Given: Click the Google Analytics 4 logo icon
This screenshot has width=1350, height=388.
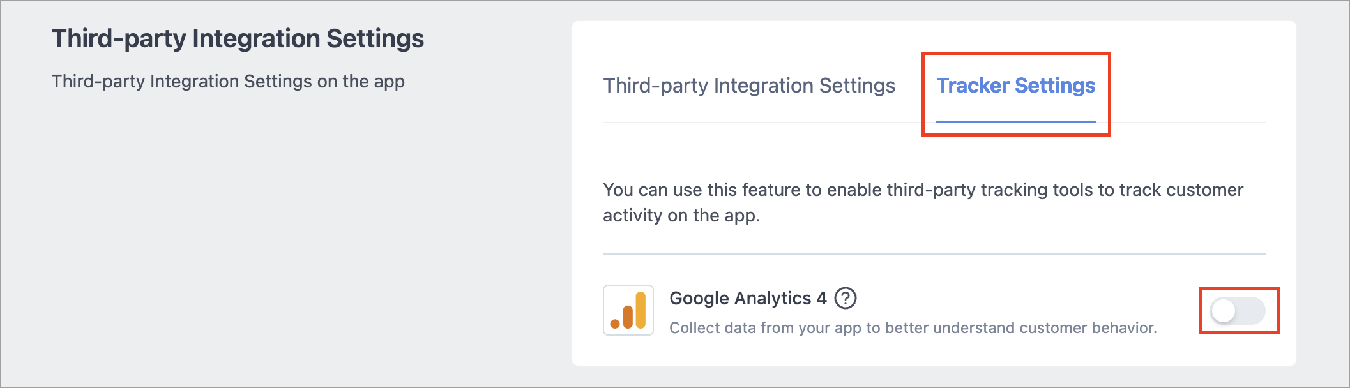Looking at the screenshot, I should [x=628, y=310].
